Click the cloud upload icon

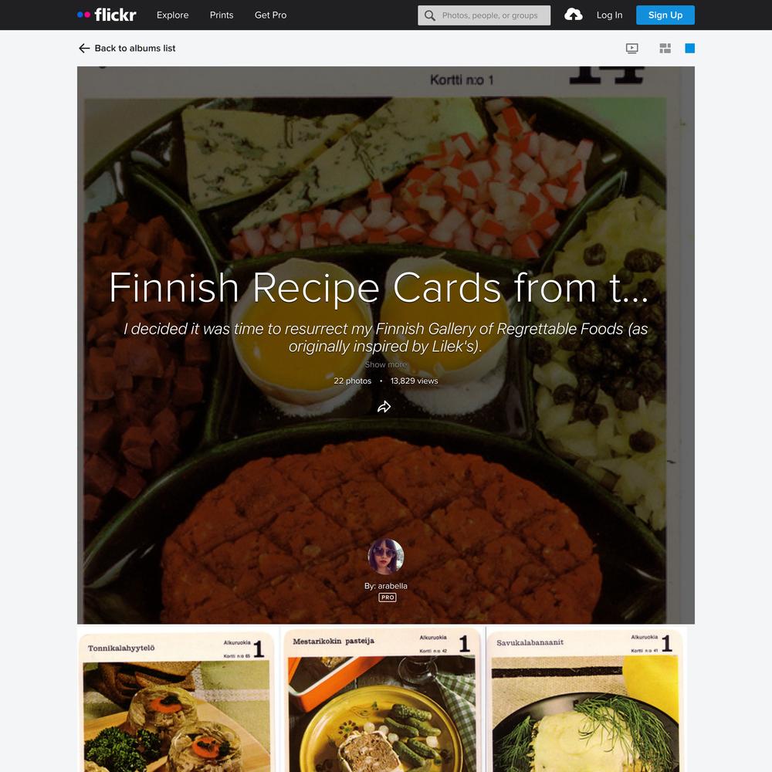pos(573,15)
